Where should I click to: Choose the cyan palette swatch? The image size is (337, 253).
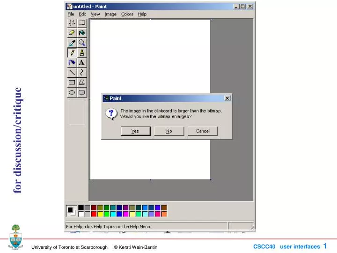[x=113, y=214]
